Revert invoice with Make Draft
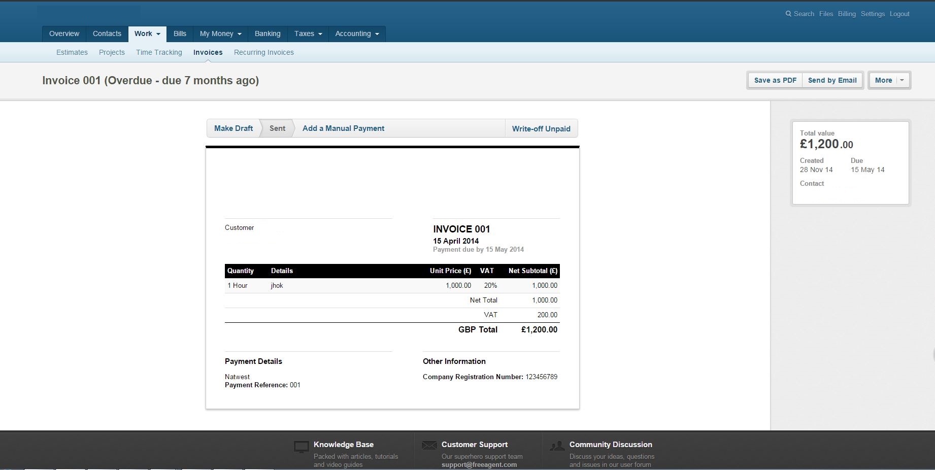 [233, 128]
